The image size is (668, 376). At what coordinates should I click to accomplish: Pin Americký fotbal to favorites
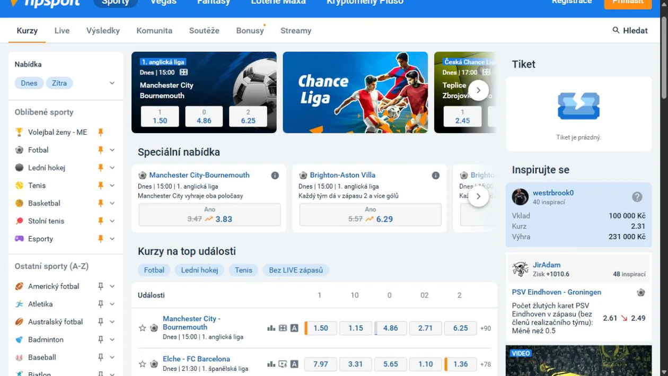click(100, 286)
